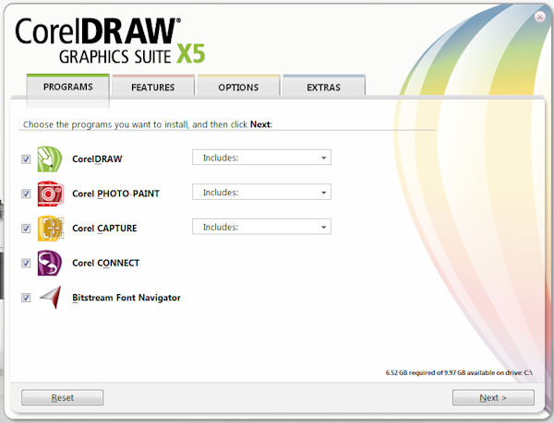The image size is (554, 423).
Task: Switch to the FEATURES tab
Action: point(153,88)
